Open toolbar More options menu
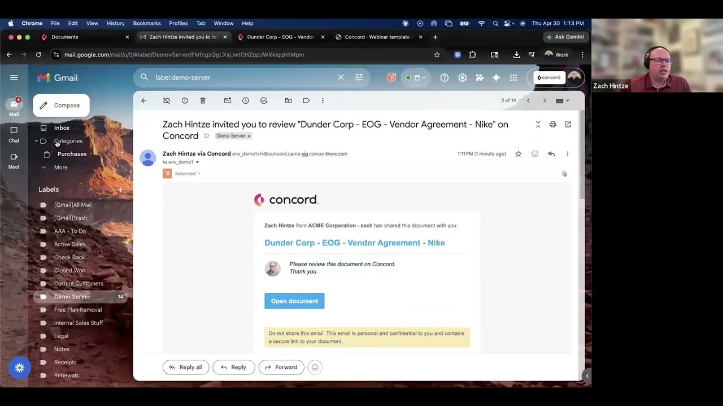Viewport: 723px width, 406px height. [x=323, y=100]
